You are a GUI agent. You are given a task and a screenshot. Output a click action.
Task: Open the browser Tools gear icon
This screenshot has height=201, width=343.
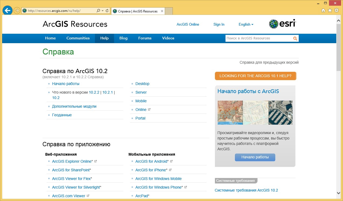click(x=336, y=11)
